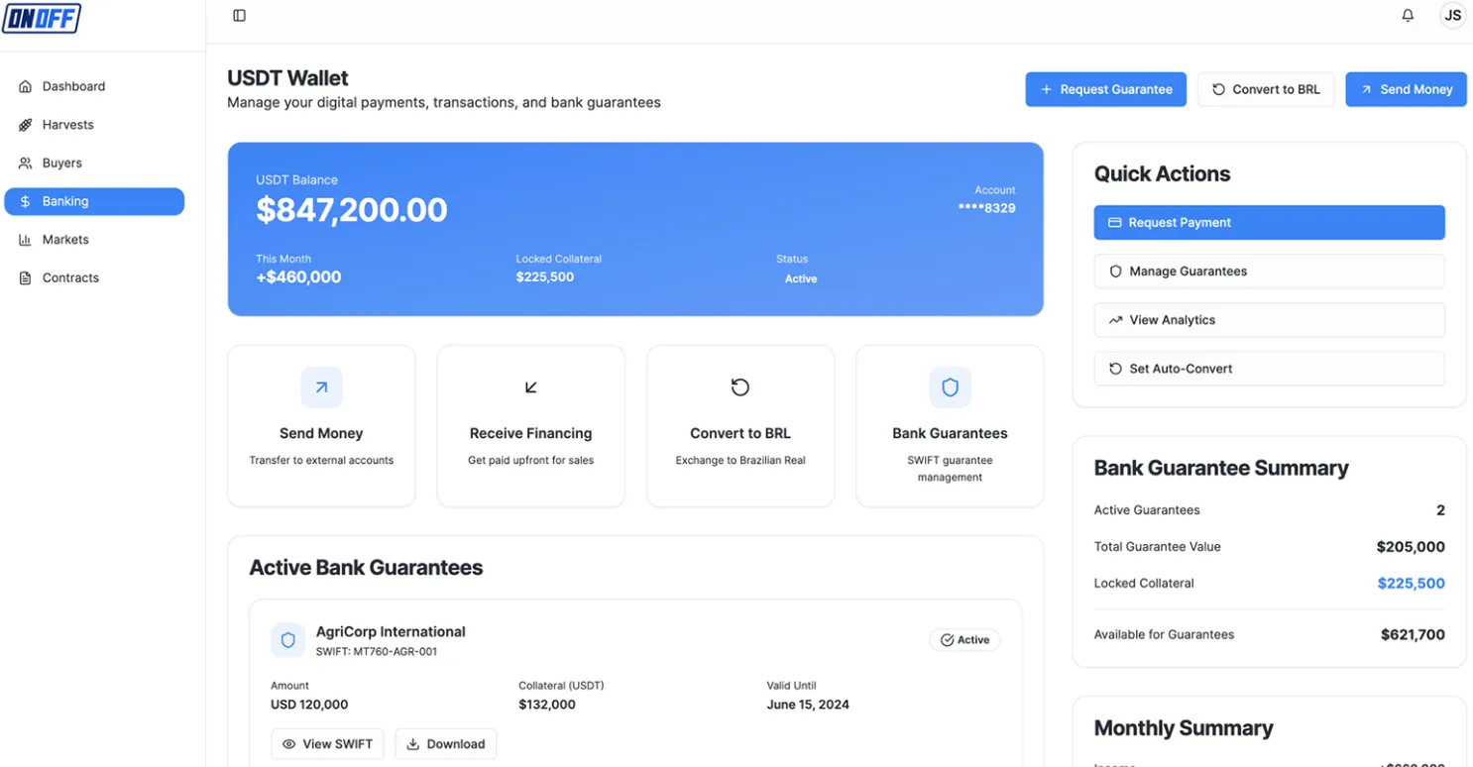Toggle the sidebar collapse icon

(239, 16)
